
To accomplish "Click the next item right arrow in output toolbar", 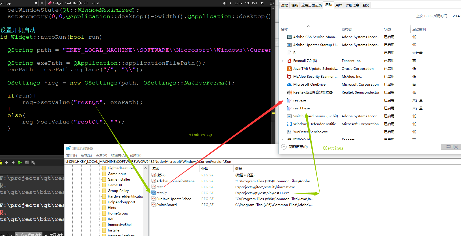I will click(x=13, y=163).
